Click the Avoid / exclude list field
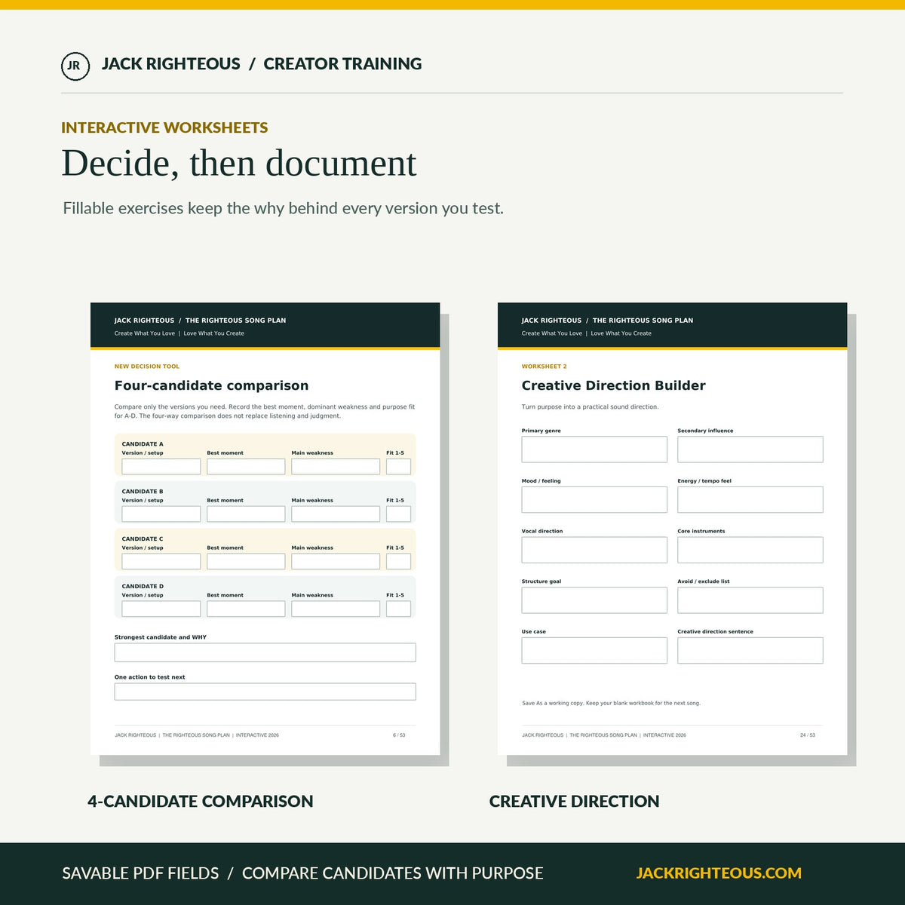Image resolution: width=905 pixels, height=905 pixels. (x=750, y=600)
